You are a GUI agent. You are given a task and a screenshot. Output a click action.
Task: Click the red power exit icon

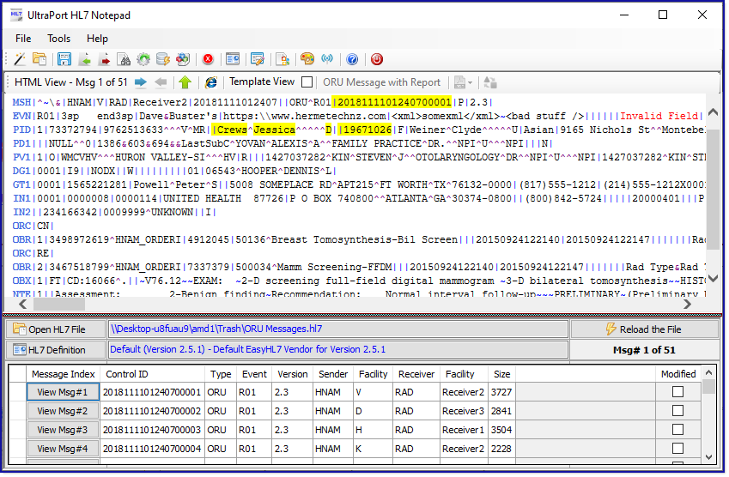377,59
